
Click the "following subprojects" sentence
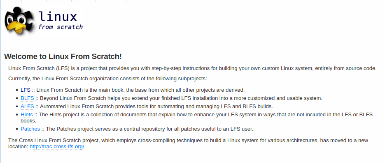pos(107,79)
